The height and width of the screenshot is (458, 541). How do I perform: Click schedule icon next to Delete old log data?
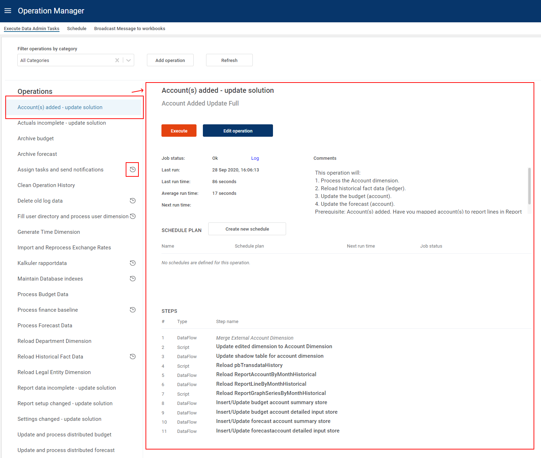132,201
